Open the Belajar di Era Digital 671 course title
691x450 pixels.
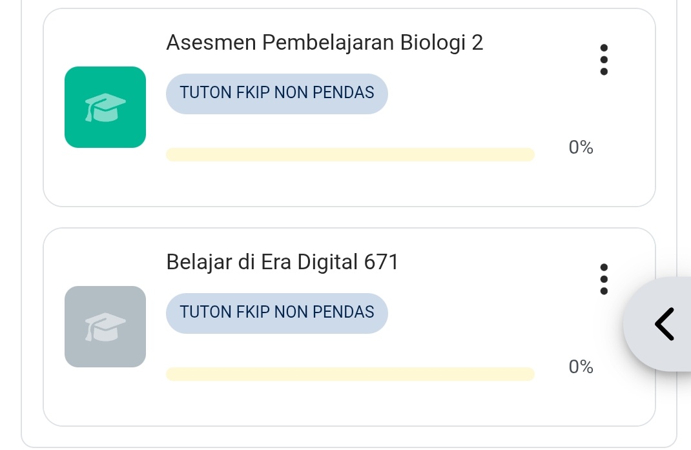coord(282,262)
